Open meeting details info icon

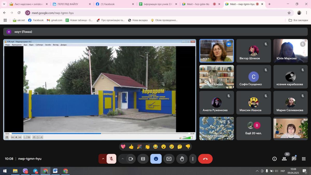274,159
